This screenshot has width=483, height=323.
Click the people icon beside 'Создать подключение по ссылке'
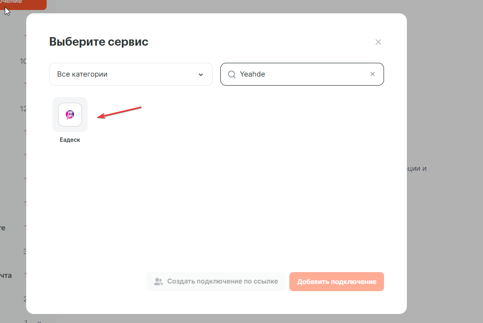click(158, 282)
